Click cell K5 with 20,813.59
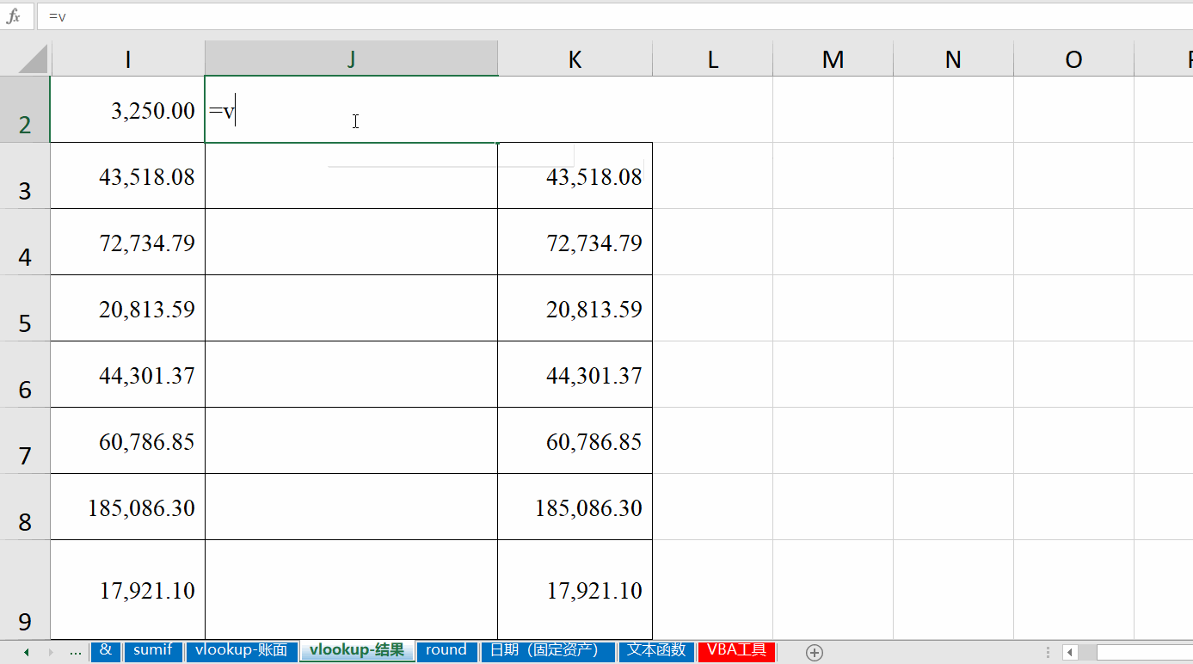Image resolution: width=1193 pixels, height=664 pixels. click(575, 308)
